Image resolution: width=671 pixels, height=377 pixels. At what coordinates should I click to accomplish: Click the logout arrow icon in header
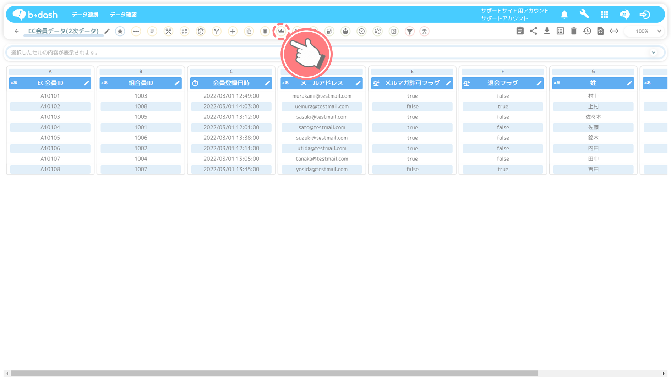click(x=645, y=15)
